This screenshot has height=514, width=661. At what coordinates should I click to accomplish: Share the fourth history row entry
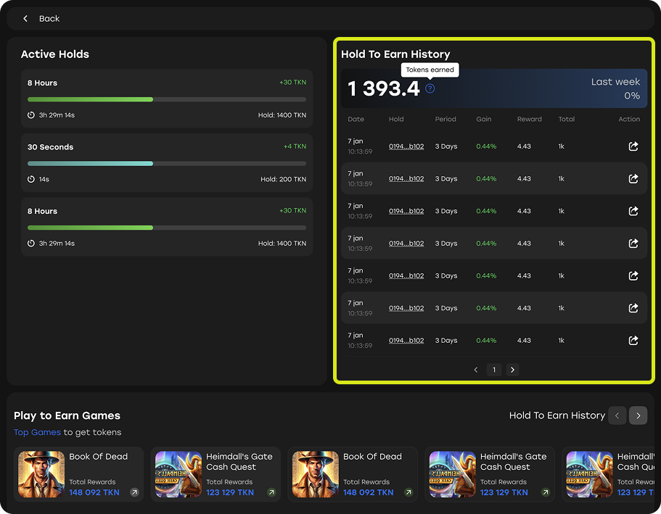tap(633, 244)
